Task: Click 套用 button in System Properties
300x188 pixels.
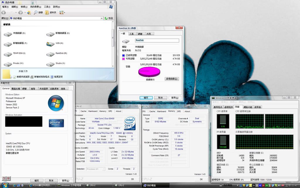Action: (65, 181)
